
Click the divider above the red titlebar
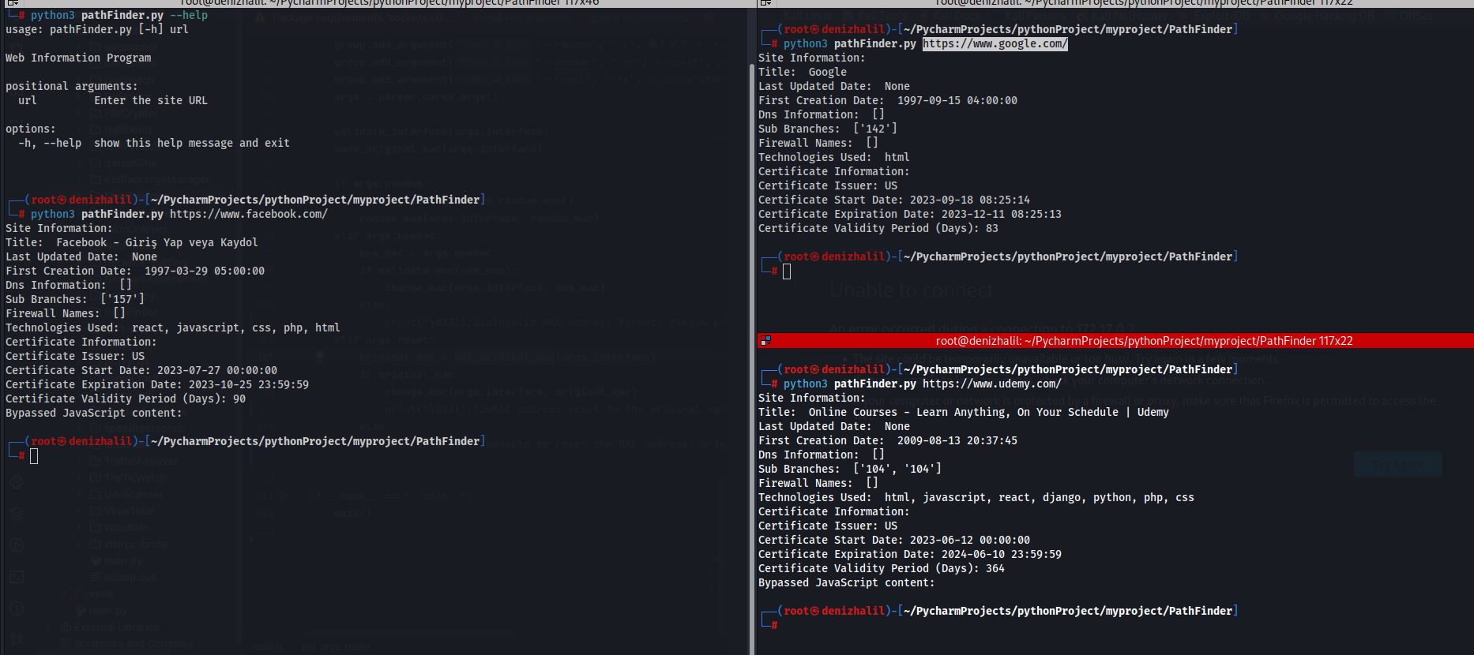coord(1115,331)
